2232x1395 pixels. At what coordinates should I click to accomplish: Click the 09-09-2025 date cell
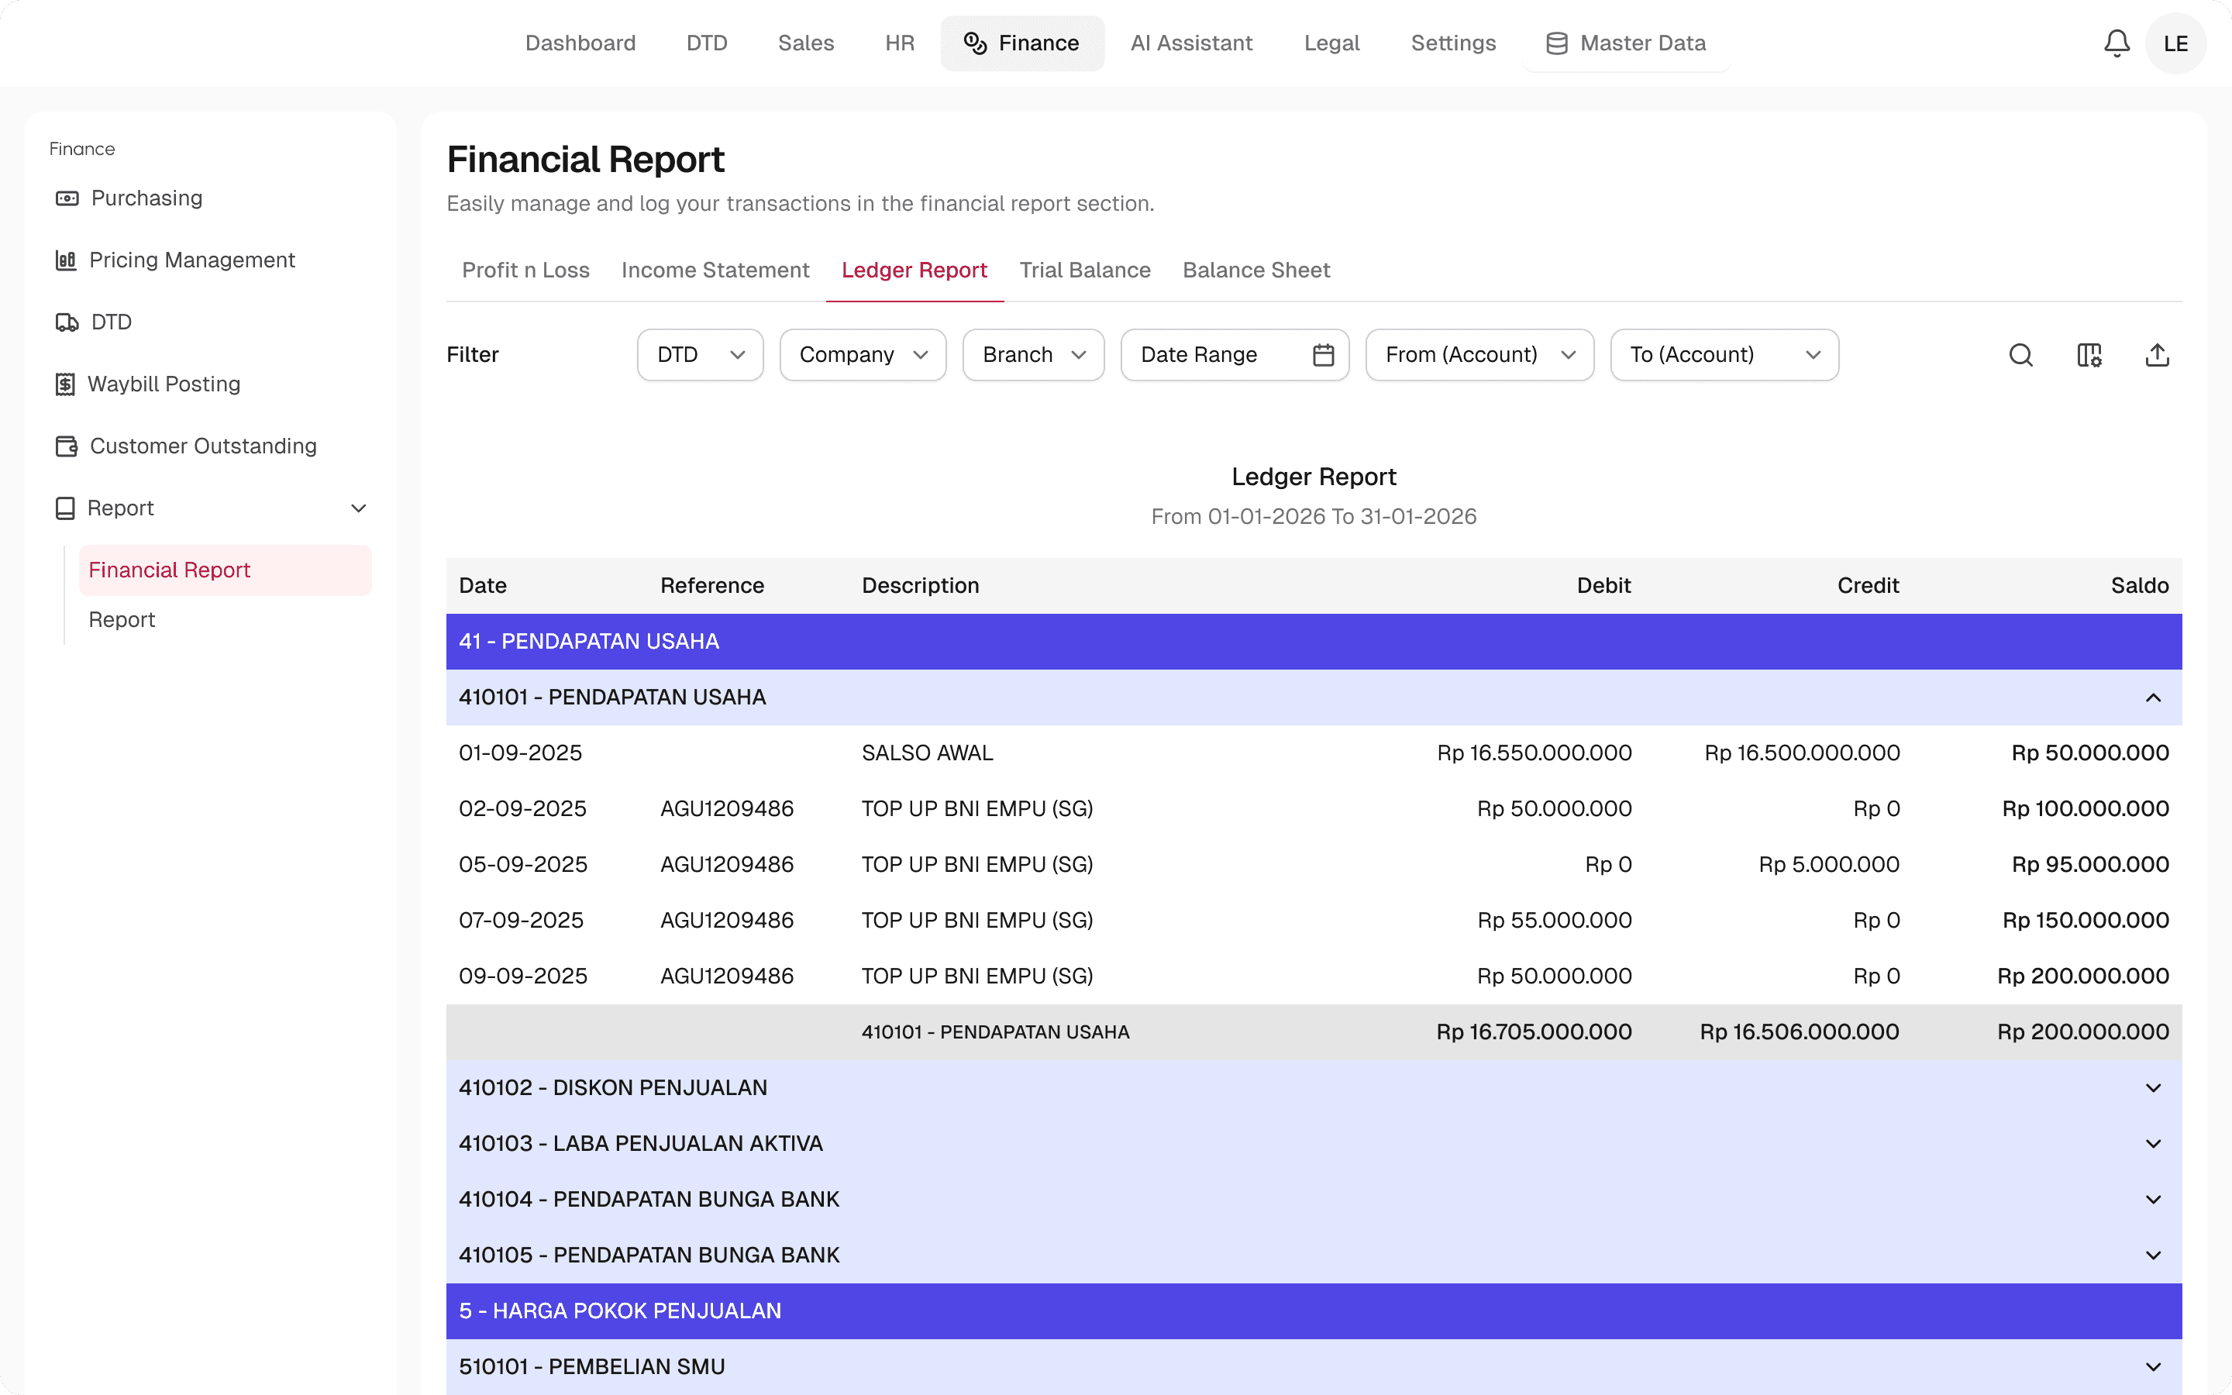[x=522, y=976]
